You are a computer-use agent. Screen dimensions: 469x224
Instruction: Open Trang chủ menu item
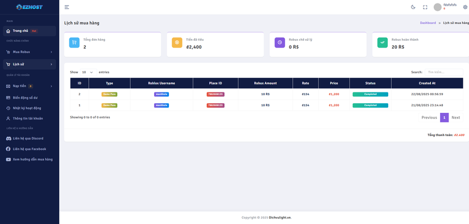[x=30, y=31]
